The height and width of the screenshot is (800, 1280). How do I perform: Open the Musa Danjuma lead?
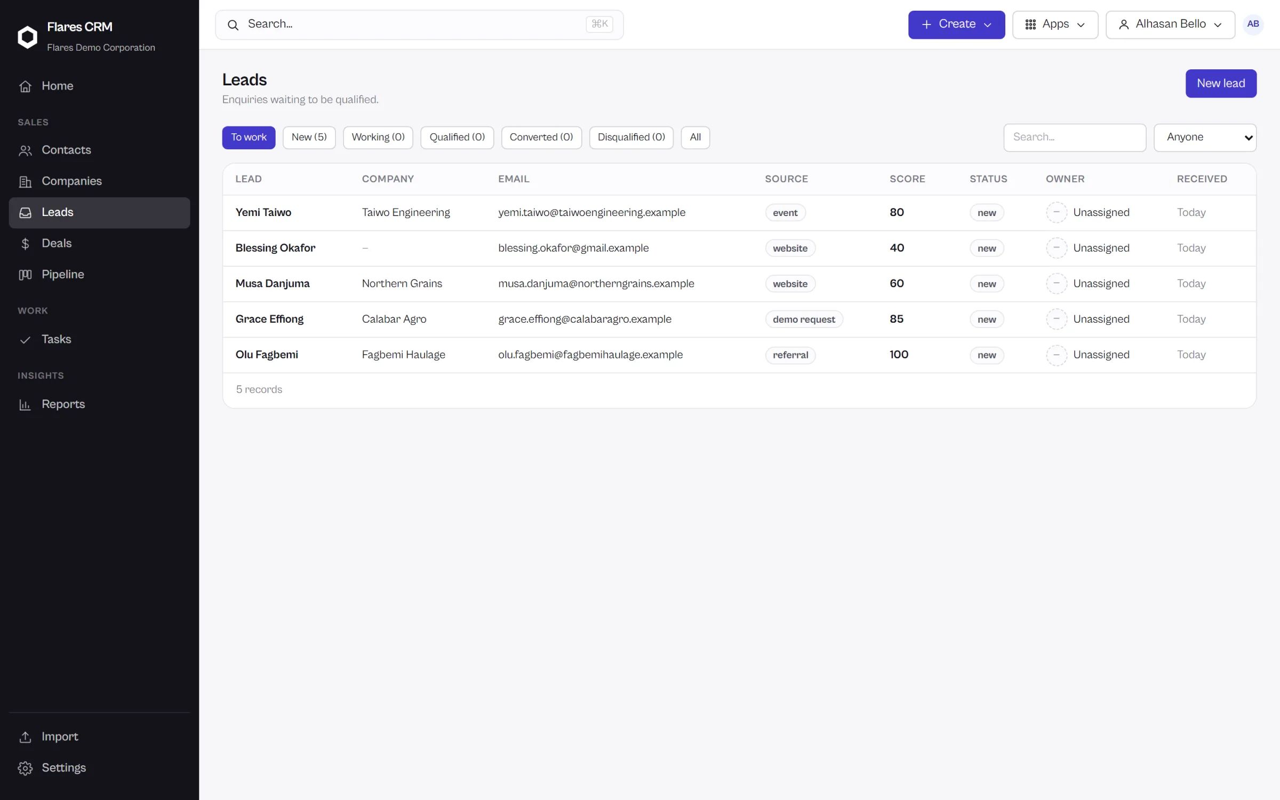(272, 284)
